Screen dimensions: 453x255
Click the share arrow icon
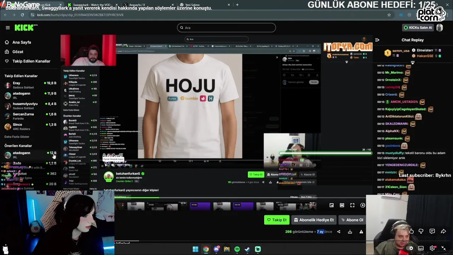coord(443,231)
